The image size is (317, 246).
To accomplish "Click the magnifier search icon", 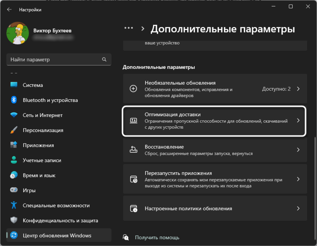I will pyautogui.click(x=104, y=59).
